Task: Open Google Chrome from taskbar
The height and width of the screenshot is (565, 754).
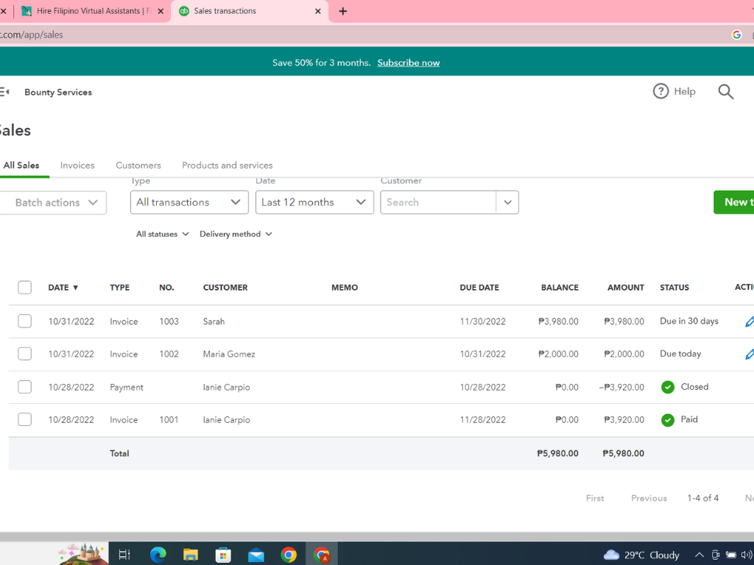Action: [289, 555]
